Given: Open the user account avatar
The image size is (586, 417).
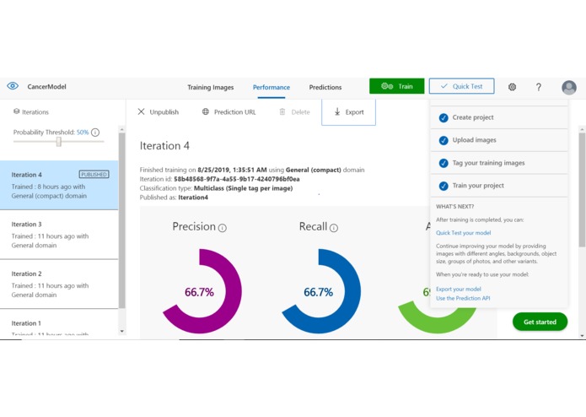Looking at the screenshot, I should (x=569, y=87).
